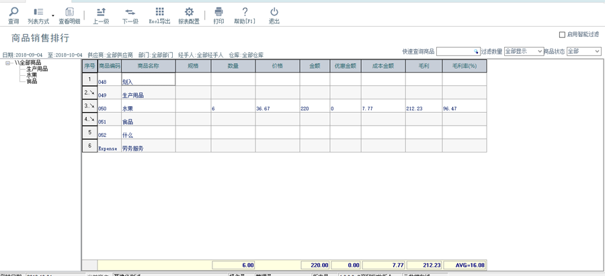605x276 pixels.
Task: Select 水果 in the category tree
Action: (x=32, y=75)
